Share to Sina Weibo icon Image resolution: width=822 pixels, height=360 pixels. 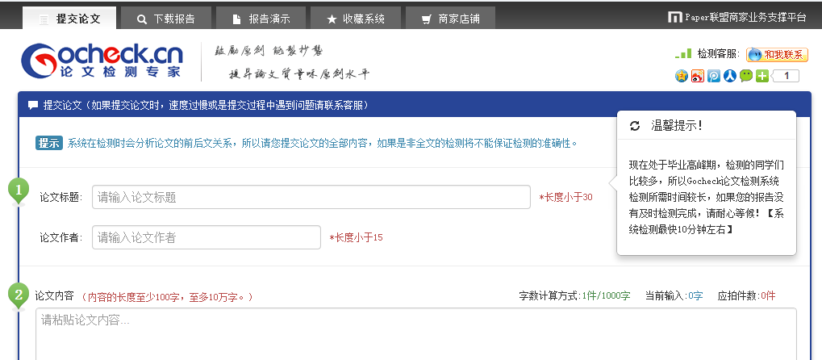[x=697, y=76]
